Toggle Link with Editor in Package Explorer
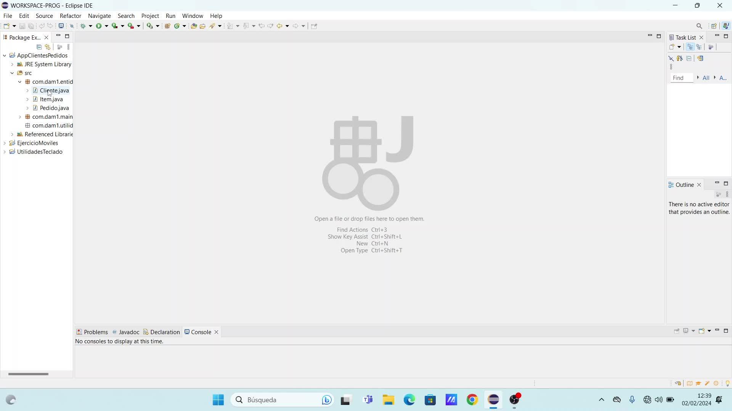The width and height of the screenshot is (732, 411). pos(48,47)
